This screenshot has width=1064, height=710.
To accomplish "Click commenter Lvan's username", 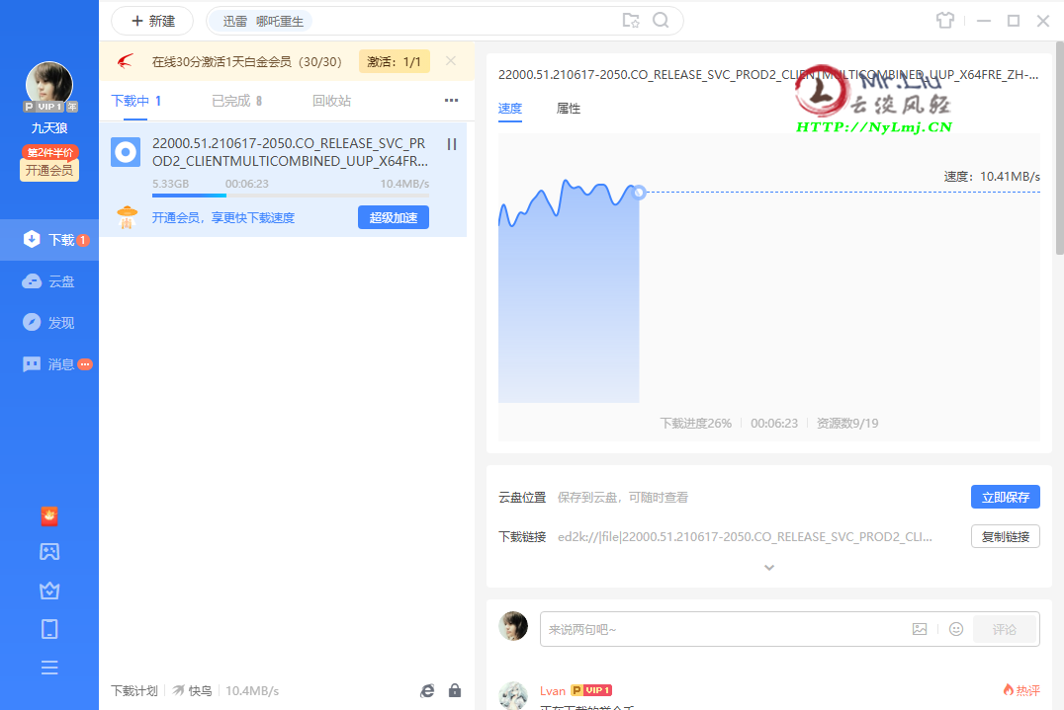I will pos(553,691).
